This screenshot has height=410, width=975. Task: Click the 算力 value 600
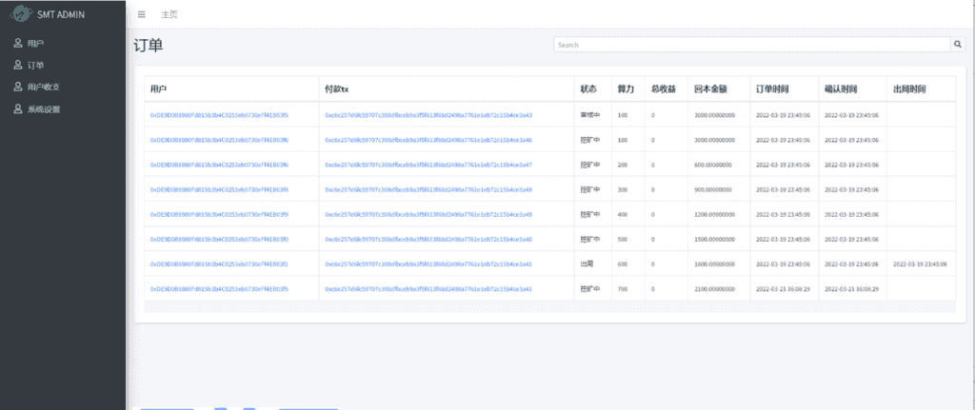click(623, 264)
